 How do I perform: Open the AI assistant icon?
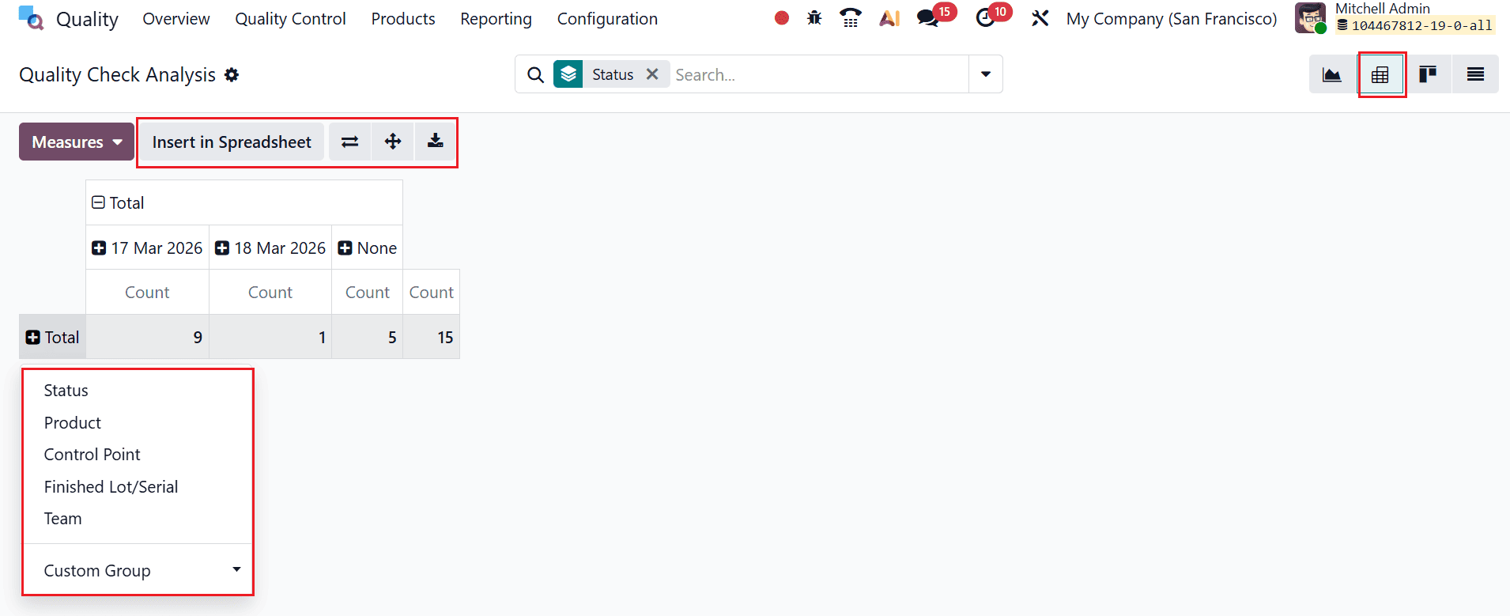(889, 18)
